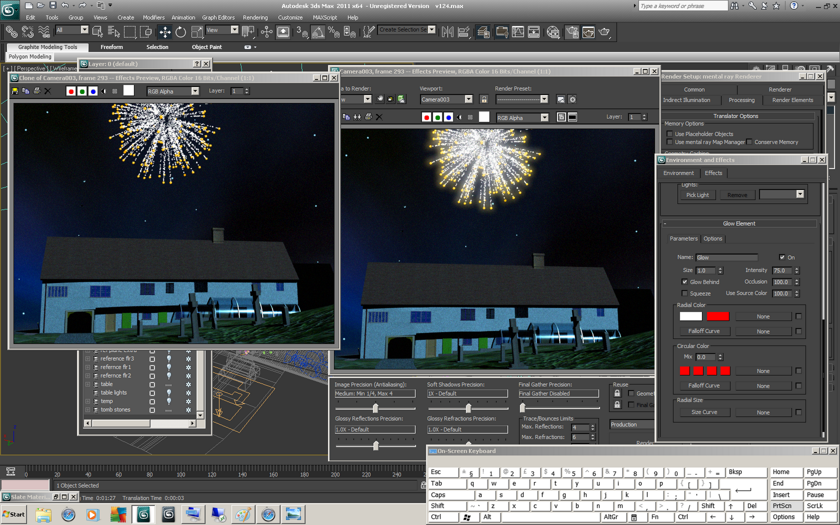Toggle the Angle Snap icon

click(318, 32)
